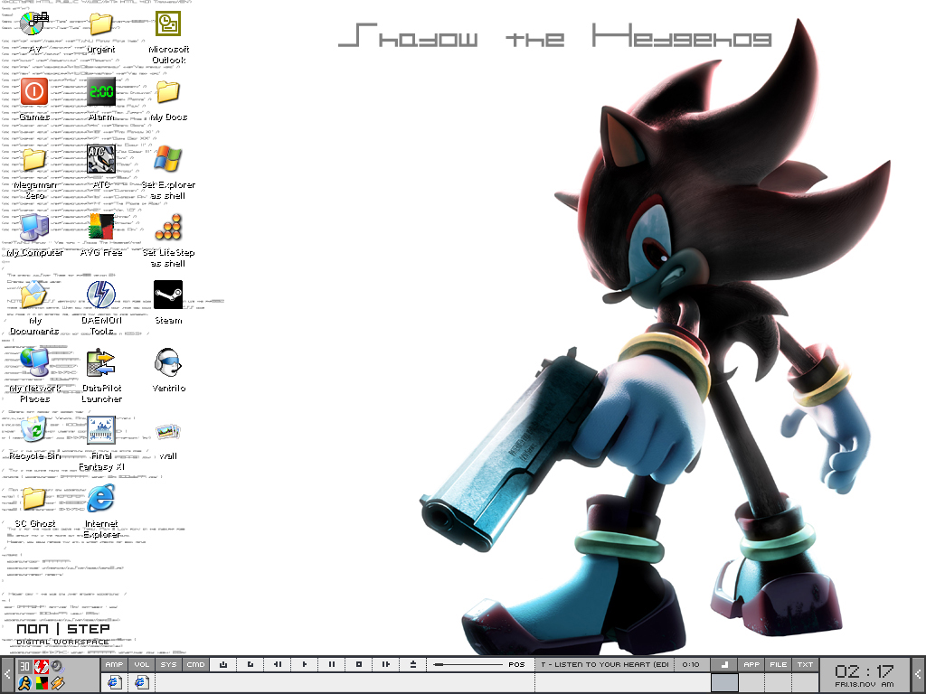926x694 pixels.
Task: Launch Final Fantasy XI shortcut
Action: 101,430
